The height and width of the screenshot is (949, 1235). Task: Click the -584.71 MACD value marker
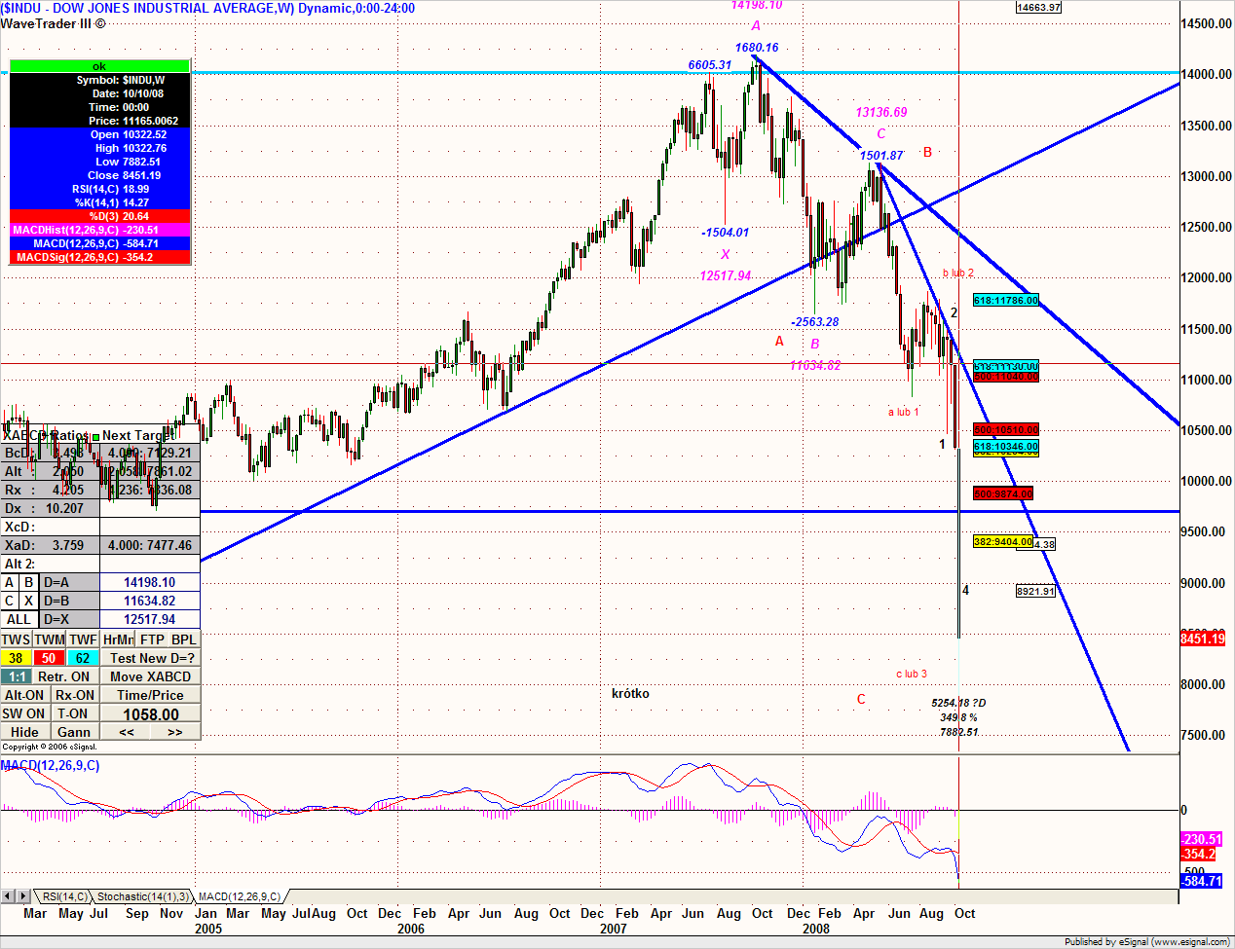pos(1201,881)
